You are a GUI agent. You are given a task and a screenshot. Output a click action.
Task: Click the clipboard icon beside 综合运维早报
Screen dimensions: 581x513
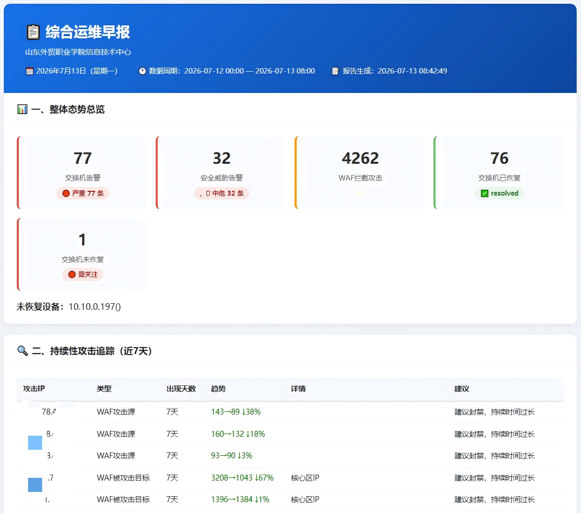pos(33,32)
